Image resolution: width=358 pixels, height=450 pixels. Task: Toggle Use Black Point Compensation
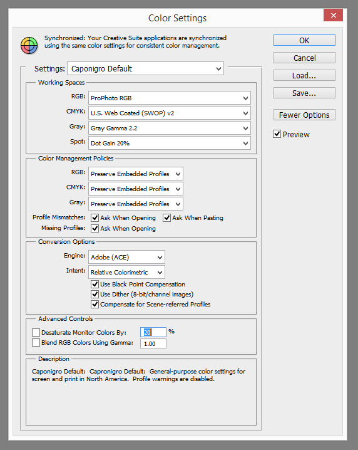[95, 285]
